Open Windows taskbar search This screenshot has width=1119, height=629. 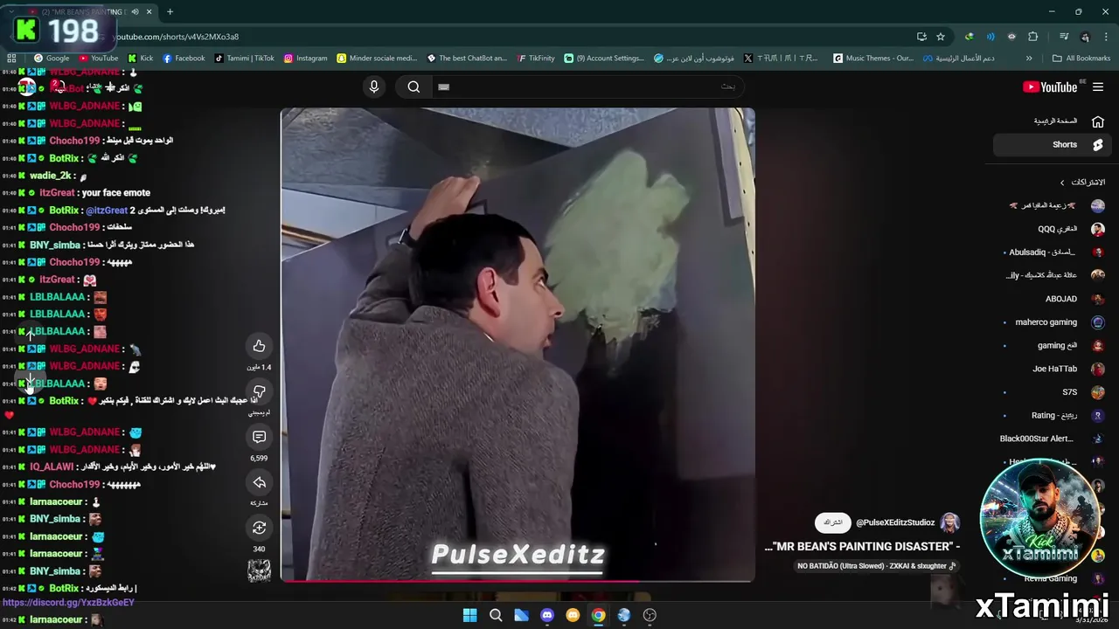click(496, 615)
